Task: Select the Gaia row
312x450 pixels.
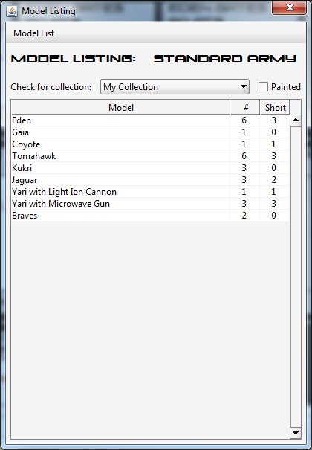Action: point(150,132)
